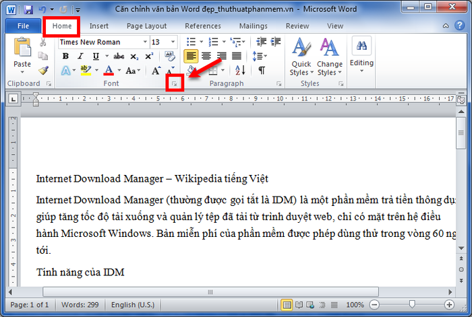Toggle Subscript formatting

click(134, 56)
